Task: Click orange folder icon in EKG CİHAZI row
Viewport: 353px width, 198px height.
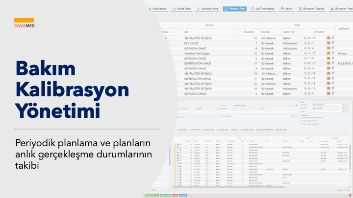Action: pyautogui.click(x=328, y=43)
